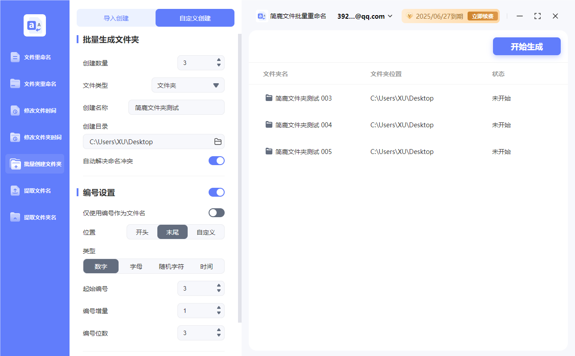The image size is (575, 356).
Task: Increase 创建数量 with the up stepper
Action: click(x=219, y=60)
